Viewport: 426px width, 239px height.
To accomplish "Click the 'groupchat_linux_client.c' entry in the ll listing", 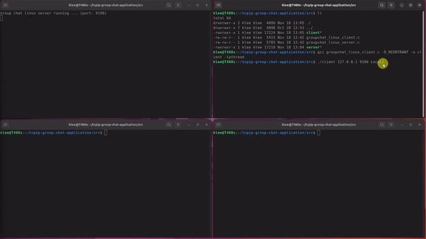I will (x=333, y=37).
